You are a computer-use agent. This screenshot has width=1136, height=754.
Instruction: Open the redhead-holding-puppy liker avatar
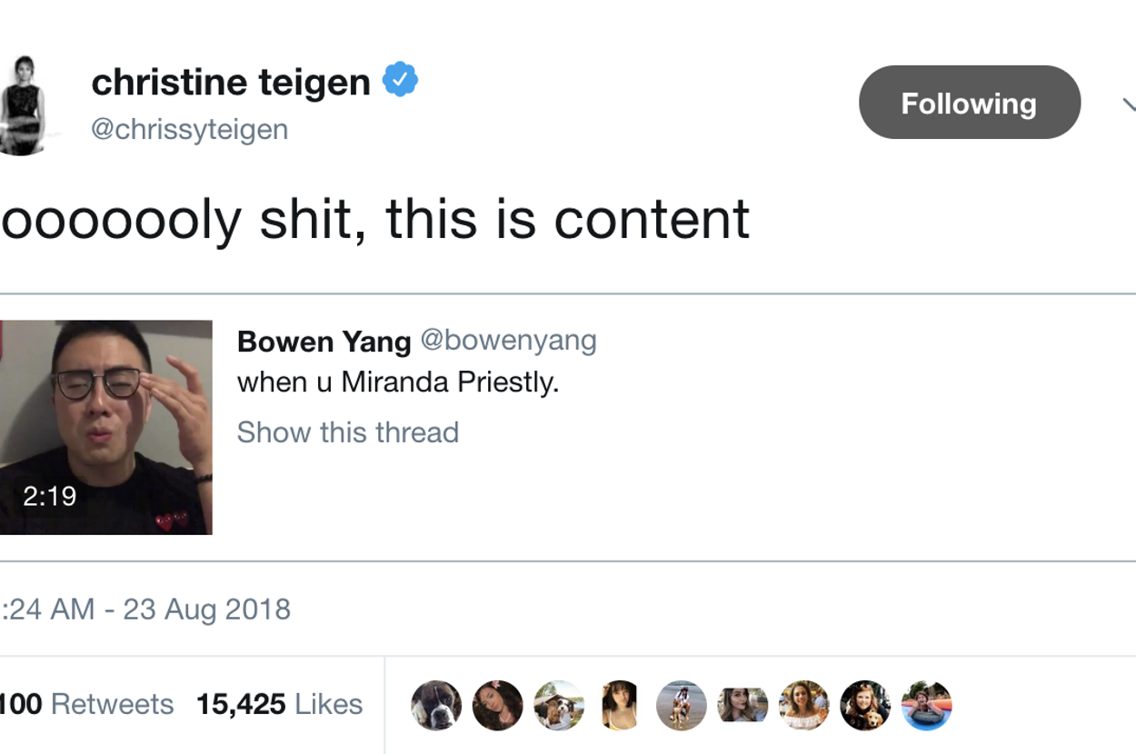(865, 705)
